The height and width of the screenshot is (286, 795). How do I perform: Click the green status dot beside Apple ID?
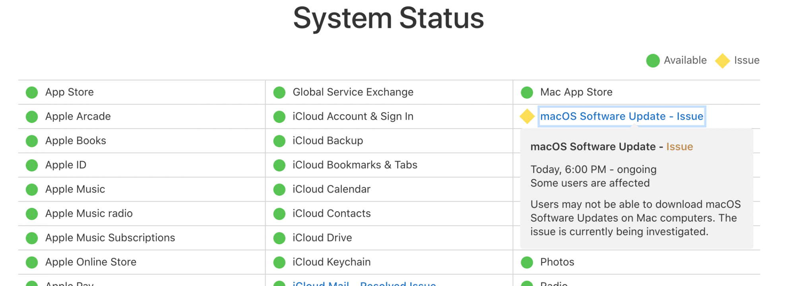32,165
